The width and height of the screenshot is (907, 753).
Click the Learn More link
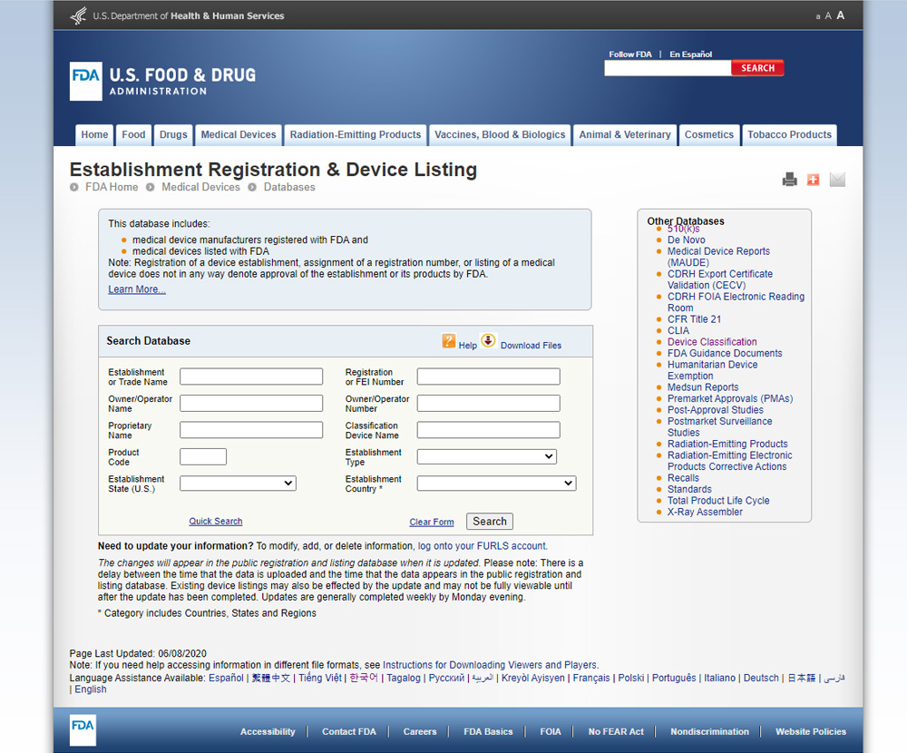point(137,289)
